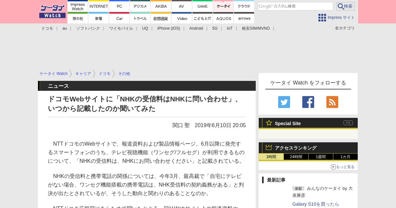Click the ニュース section header

pos(58,86)
